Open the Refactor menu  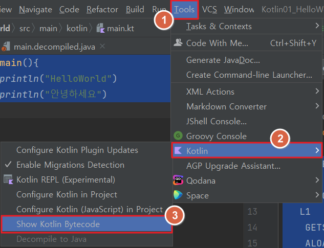tap(102, 10)
